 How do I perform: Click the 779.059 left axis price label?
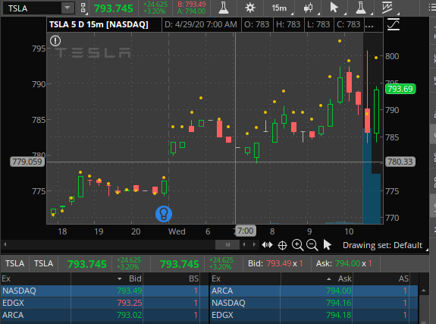(27, 162)
